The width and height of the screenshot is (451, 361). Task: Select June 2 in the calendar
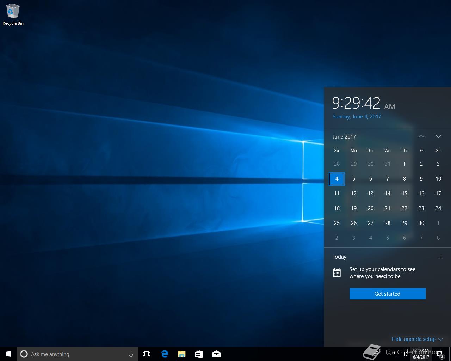(x=421, y=164)
